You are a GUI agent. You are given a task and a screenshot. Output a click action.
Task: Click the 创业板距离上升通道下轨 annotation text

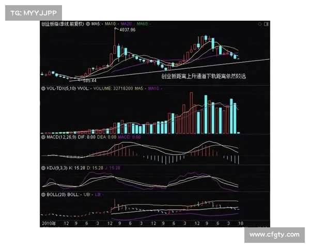[x=204, y=76]
